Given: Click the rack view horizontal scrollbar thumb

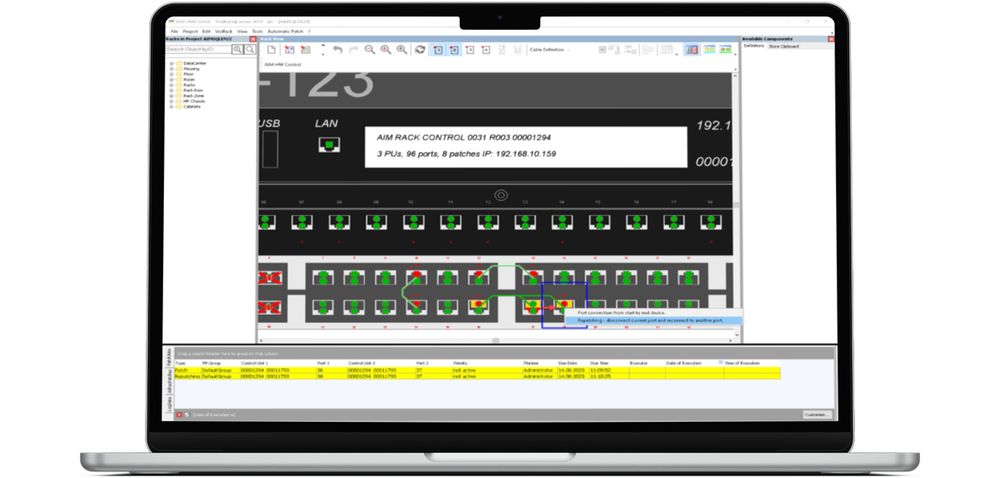Looking at the screenshot, I should pos(495,340).
